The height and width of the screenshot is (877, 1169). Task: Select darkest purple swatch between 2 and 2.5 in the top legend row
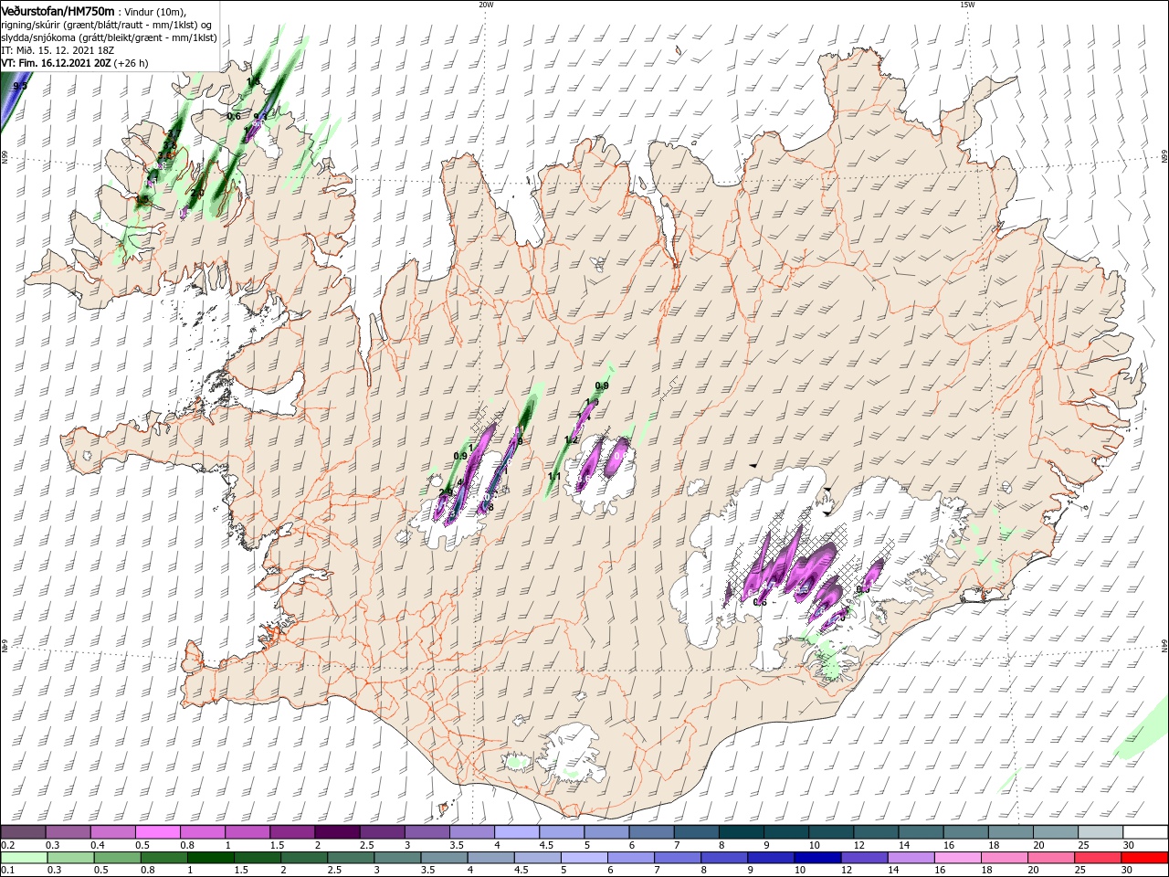point(336,832)
